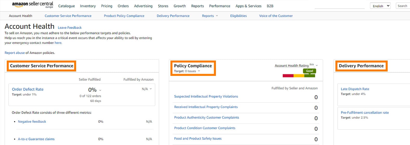The height and width of the screenshot is (145, 410).
Task: Expand the Reports sub-navigation dropdown
Action: 210,16
